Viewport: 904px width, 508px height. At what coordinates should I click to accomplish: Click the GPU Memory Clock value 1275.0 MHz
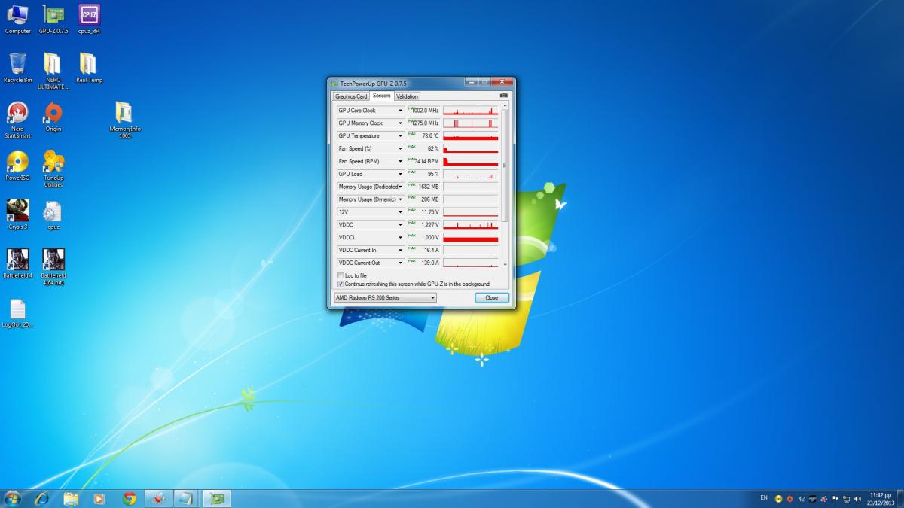pyautogui.click(x=425, y=123)
